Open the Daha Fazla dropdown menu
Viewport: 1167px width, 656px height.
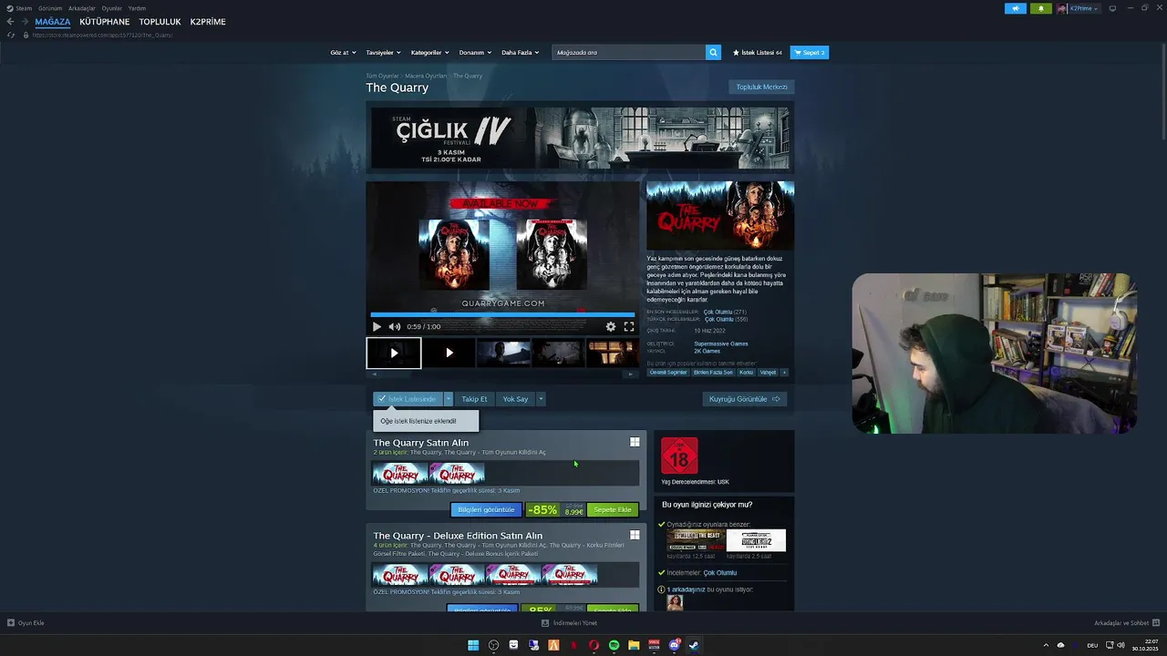(x=520, y=53)
